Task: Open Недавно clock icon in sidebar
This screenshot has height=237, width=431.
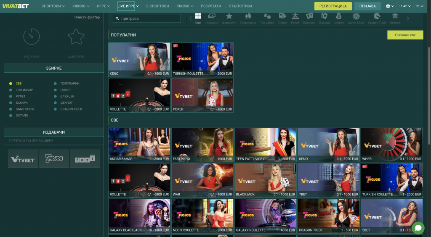Action: [31, 37]
